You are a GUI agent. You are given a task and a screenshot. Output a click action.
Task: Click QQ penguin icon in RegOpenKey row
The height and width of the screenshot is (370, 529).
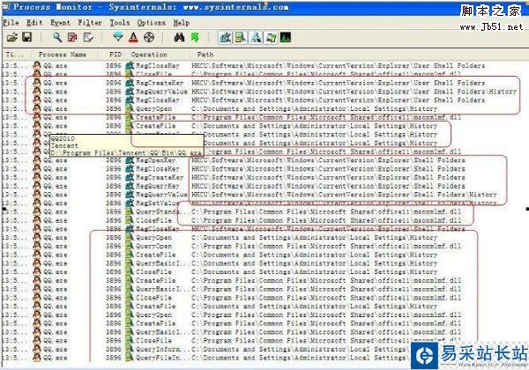pyautogui.click(x=37, y=160)
